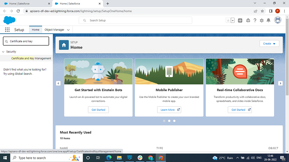Select the first carousel page dot
The image size is (289, 162).
(x=164, y=121)
